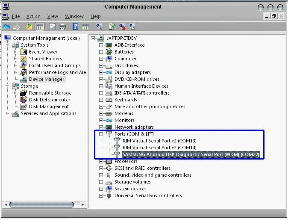Click the Disk Defragmenter icon
The width and height of the screenshot is (288, 219).
click(x=24, y=100)
